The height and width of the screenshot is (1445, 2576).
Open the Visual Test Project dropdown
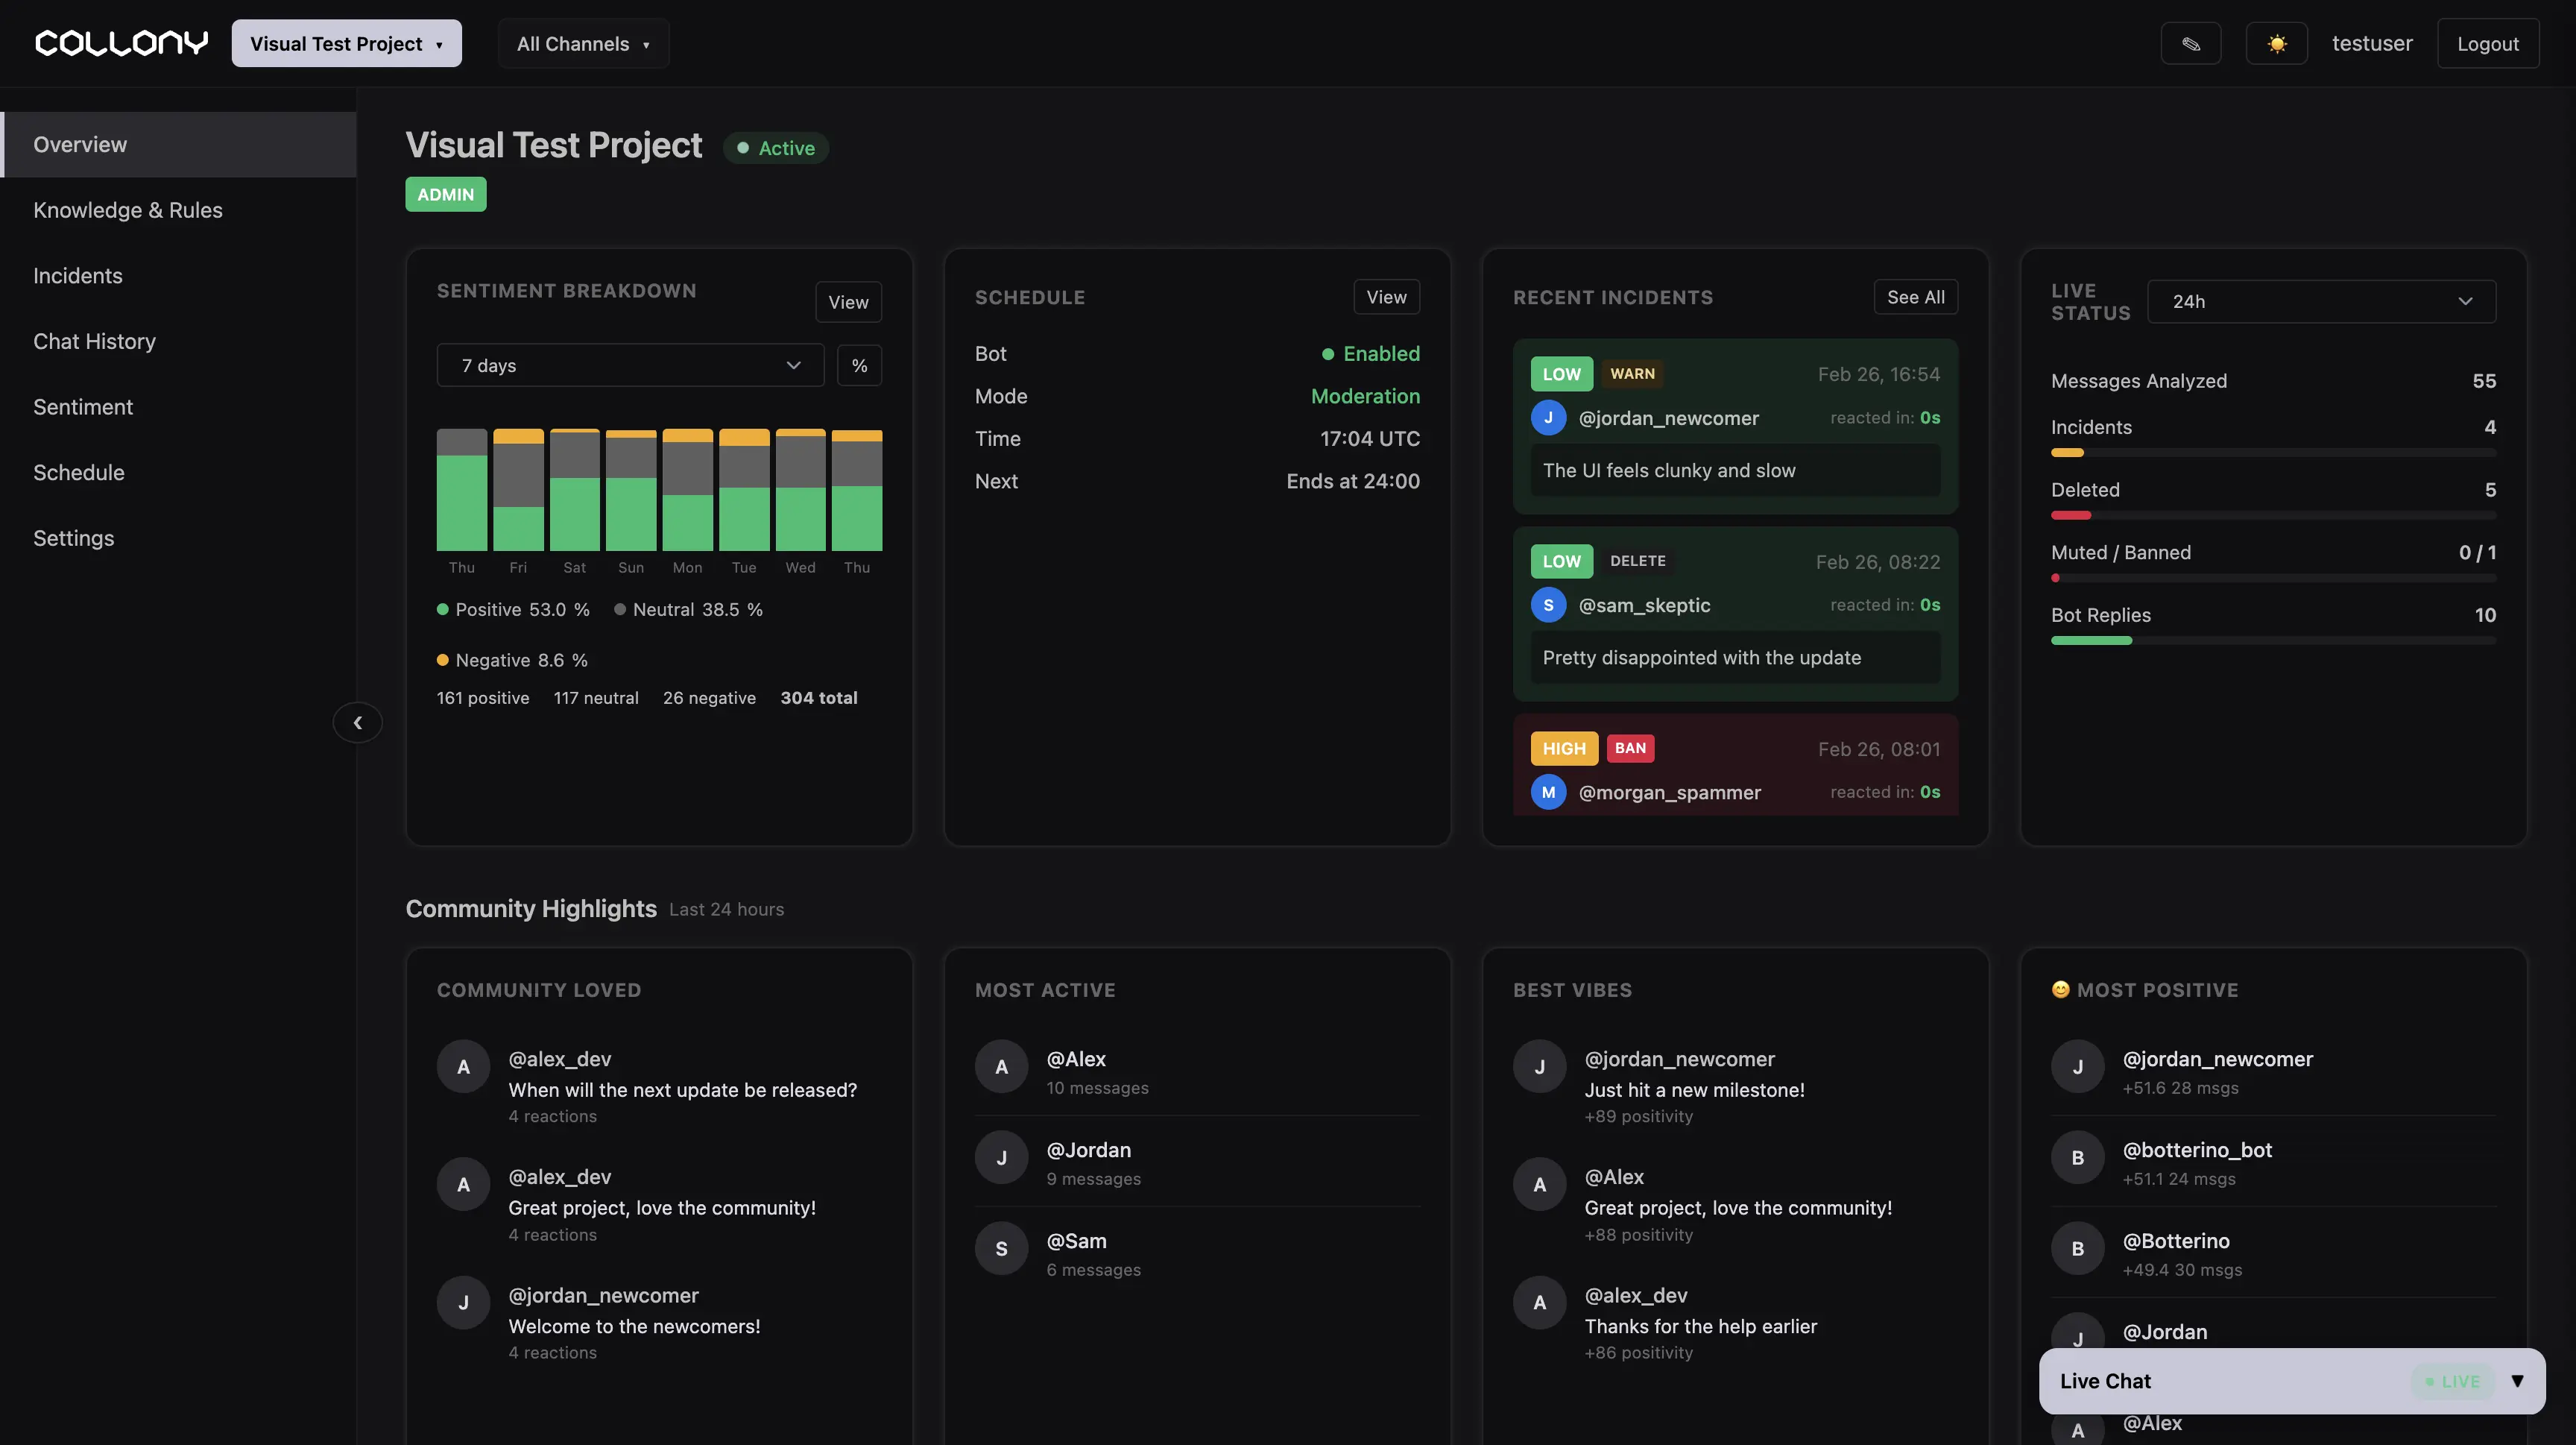(x=346, y=44)
